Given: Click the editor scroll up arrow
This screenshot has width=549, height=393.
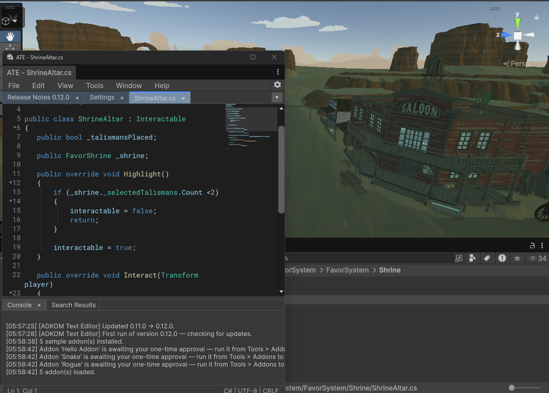Looking at the screenshot, I should coord(281,109).
